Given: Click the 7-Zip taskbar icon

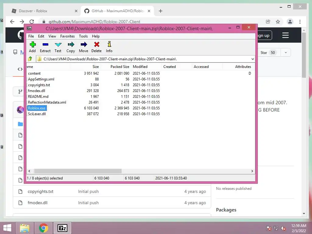Looking at the screenshot, I should (x=62, y=228).
